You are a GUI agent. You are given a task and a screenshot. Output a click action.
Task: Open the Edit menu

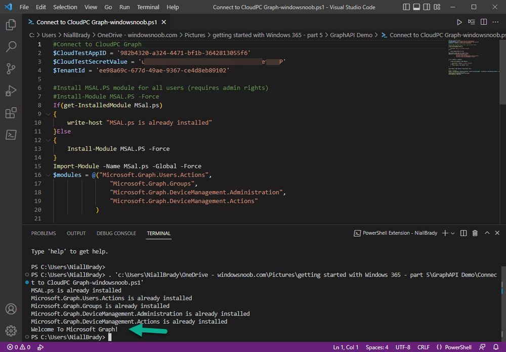(41, 7)
